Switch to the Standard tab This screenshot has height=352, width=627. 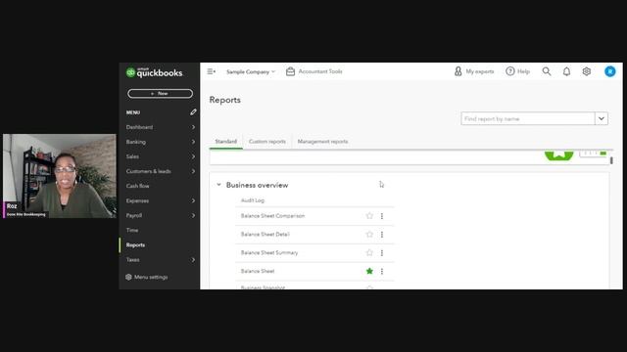[x=226, y=141]
